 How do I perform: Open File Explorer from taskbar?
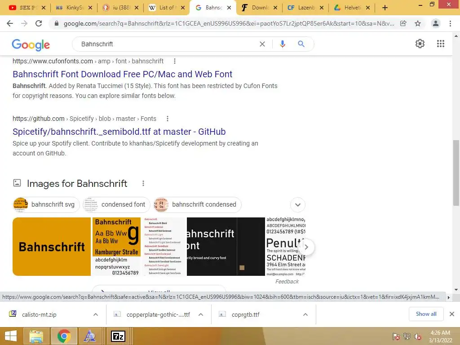point(36,336)
